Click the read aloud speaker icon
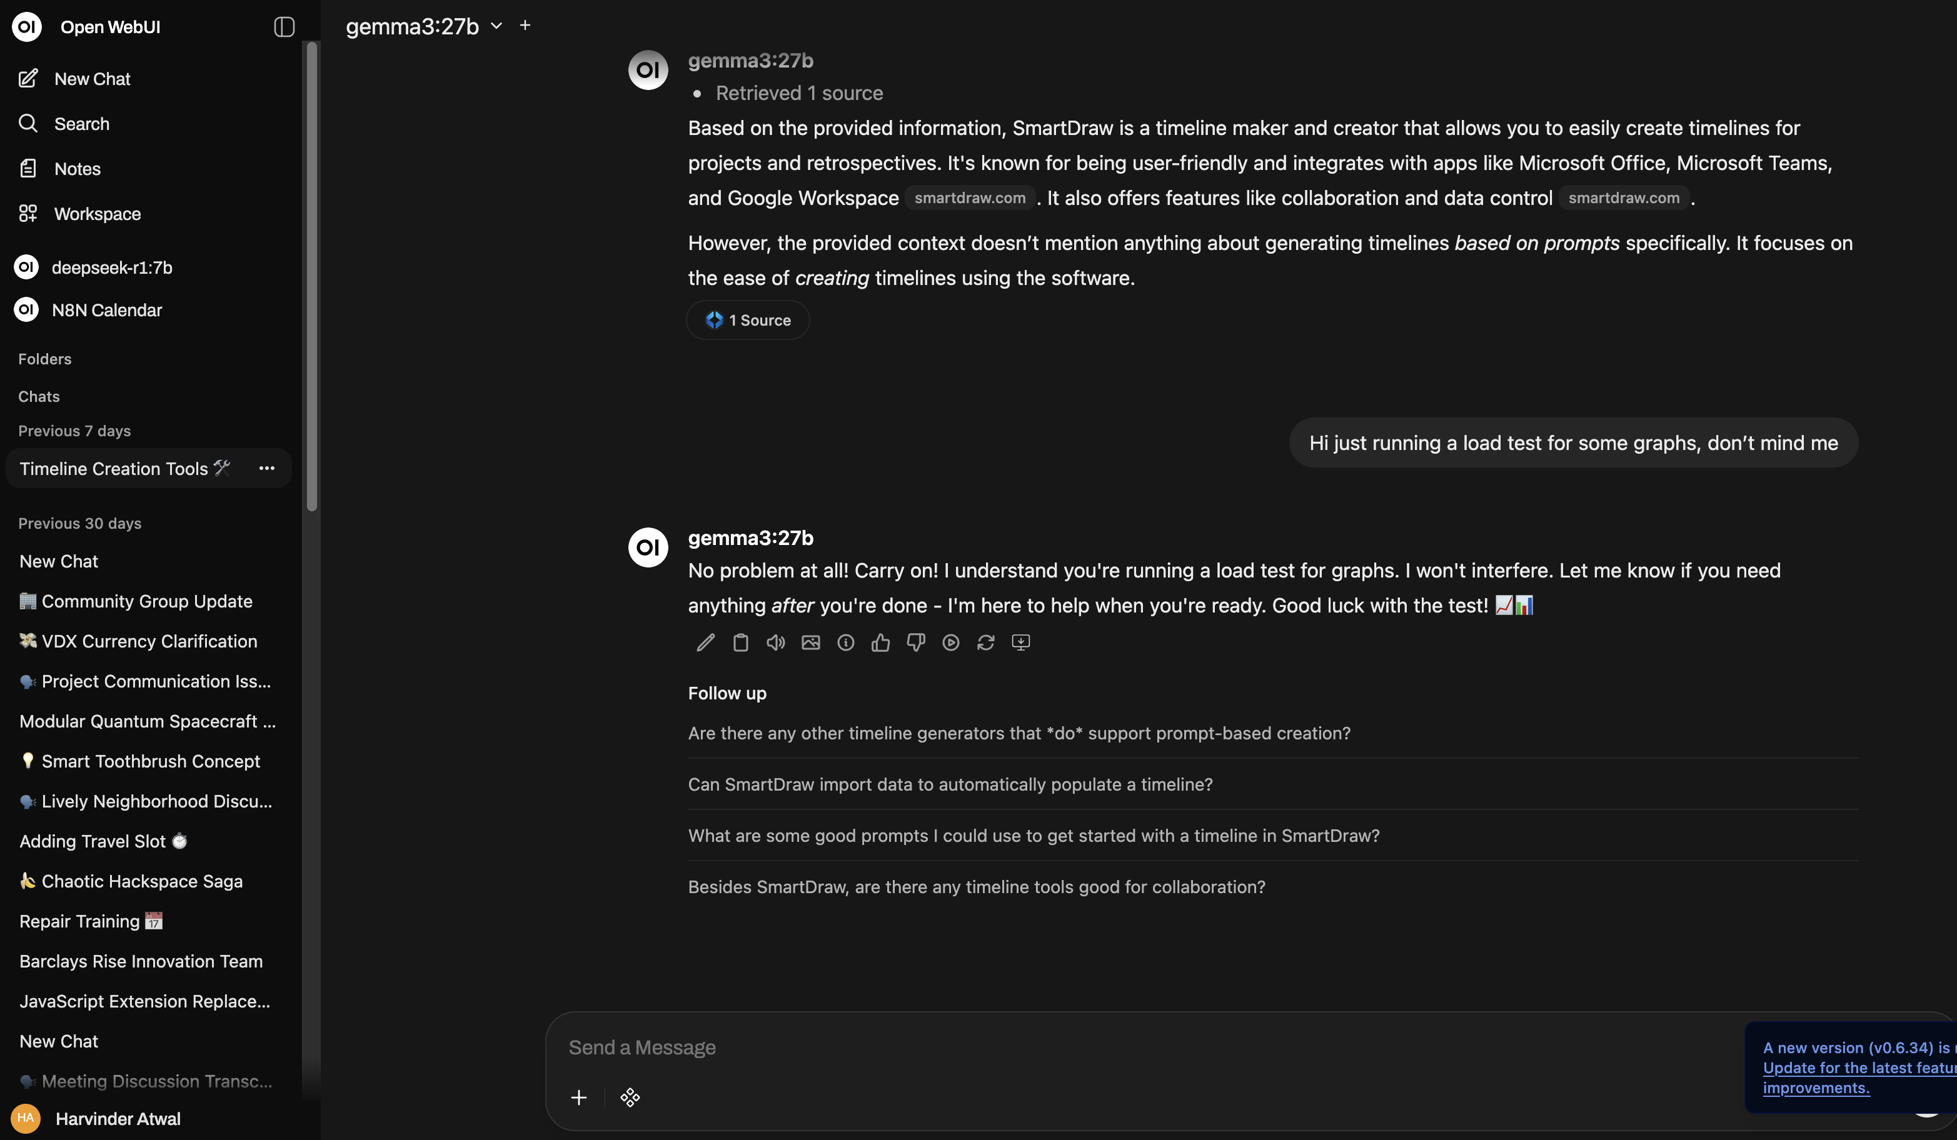This screenshot has width=1957, height=1140. (776, 642)
